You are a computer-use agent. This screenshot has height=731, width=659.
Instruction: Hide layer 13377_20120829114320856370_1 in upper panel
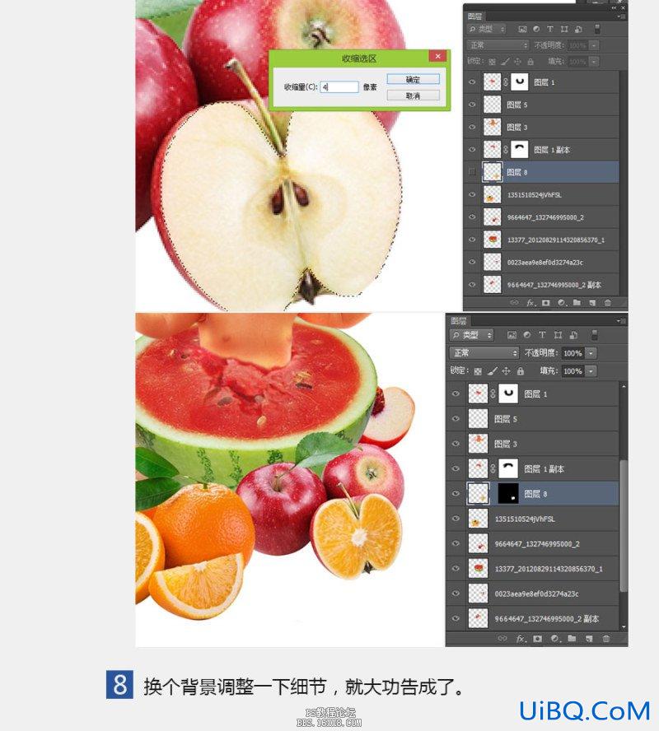click(472, 240)
